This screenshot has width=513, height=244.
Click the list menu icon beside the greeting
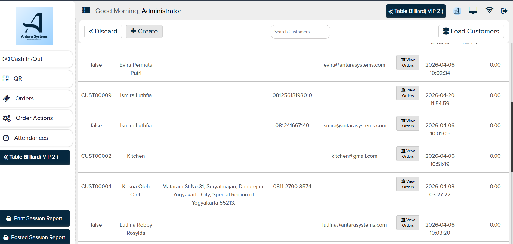tap(86, 10)
